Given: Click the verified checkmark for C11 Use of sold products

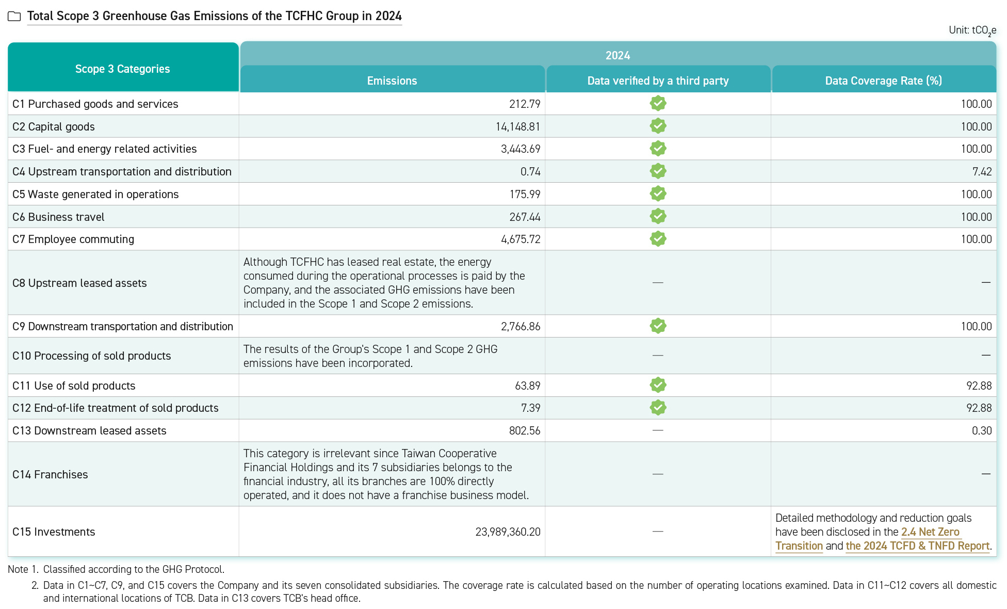Looking at the screenshot, I should point(658,385).
